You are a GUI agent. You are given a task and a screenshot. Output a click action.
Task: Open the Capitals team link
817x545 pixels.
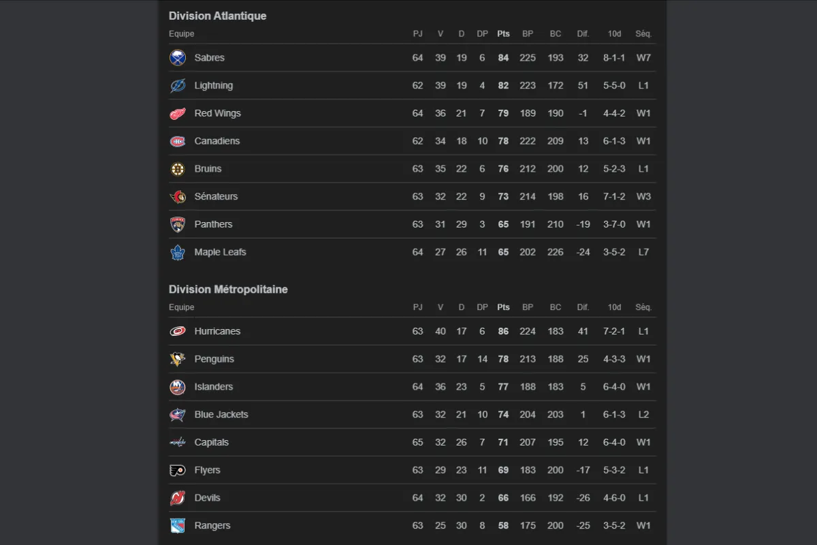tap(211, 442)
